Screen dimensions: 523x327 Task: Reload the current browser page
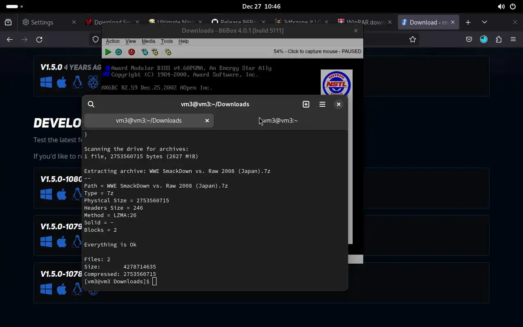click(x=39, y=39)
